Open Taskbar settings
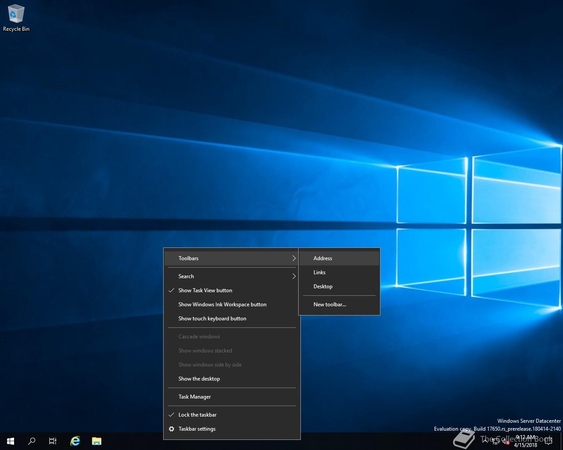The height and width of the screenshot is (450, 563). tap(232, 429)
